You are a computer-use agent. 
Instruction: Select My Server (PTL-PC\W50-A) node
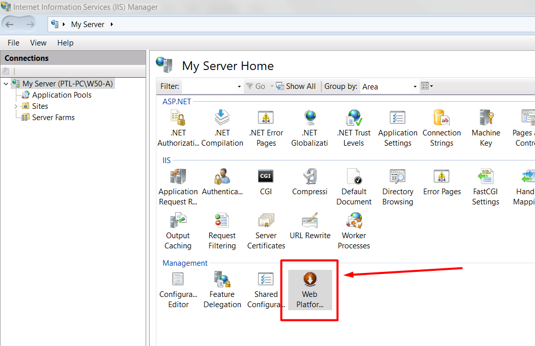[67, 84]
